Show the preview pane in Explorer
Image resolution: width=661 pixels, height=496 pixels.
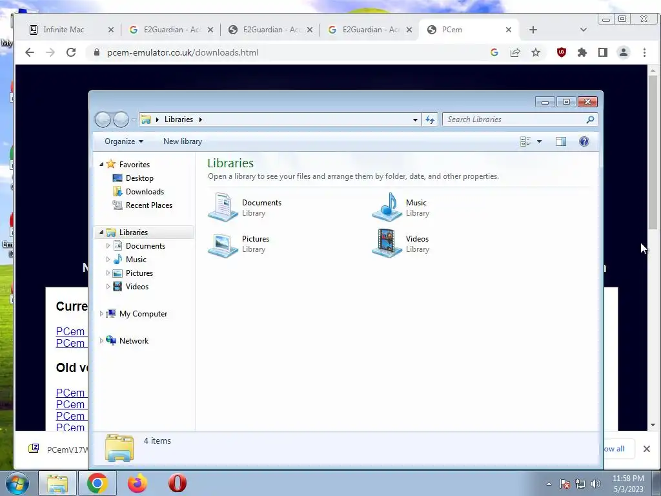click(x=561, y=141)
